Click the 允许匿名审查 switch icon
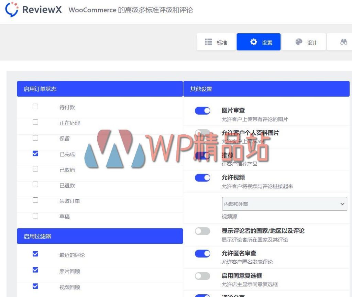 [202, 253]
